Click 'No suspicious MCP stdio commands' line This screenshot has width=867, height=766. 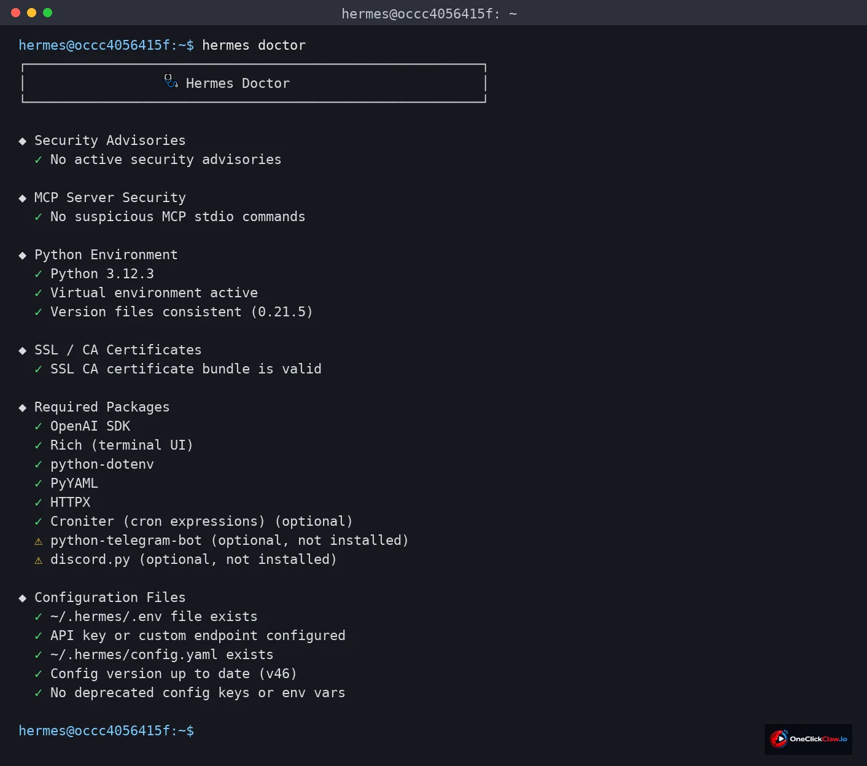(177, 217)
